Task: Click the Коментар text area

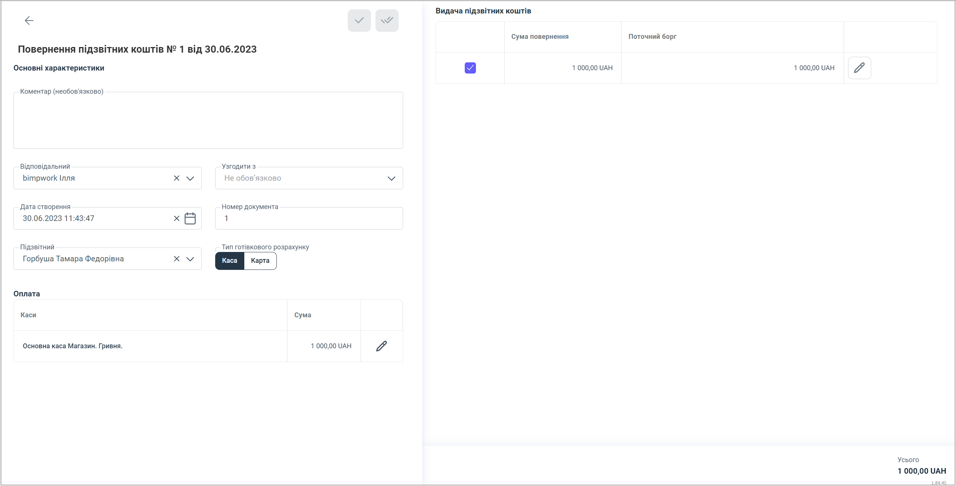Action: [208, 121]
